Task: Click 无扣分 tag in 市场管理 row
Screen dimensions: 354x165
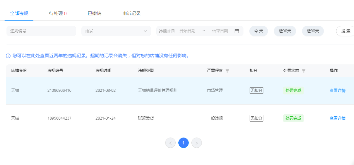Action: click(257, 91)
